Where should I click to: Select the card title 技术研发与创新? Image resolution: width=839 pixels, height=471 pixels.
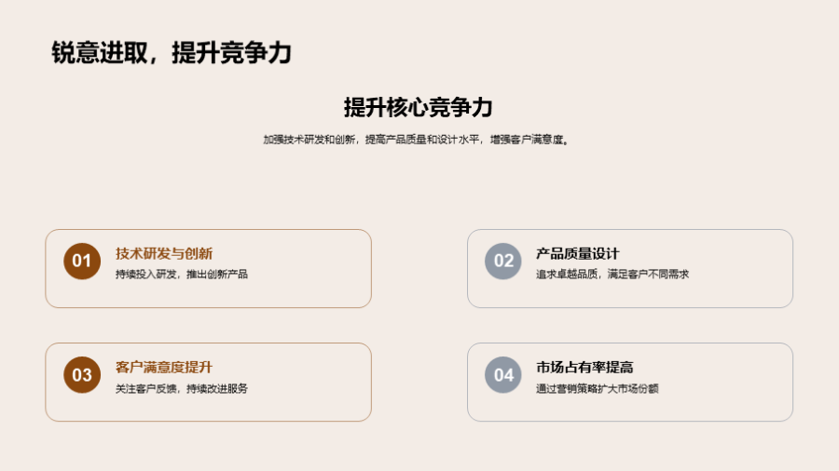[164, 253]
